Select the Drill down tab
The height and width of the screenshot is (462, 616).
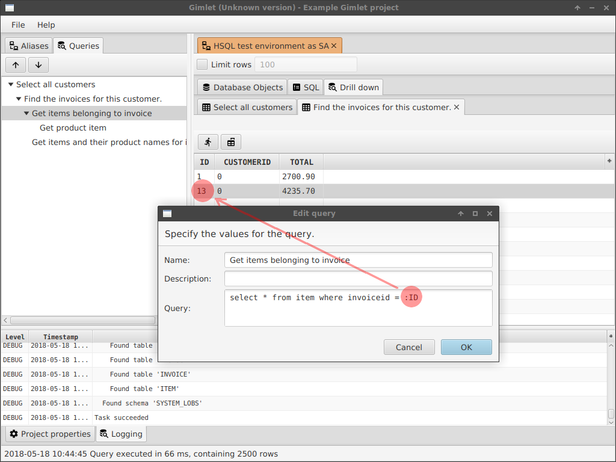click(x=354, y=87)
